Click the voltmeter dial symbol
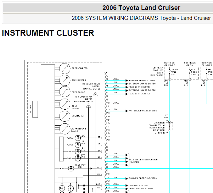The width and height of the screenshot is (213, 193). coord(65,116)
